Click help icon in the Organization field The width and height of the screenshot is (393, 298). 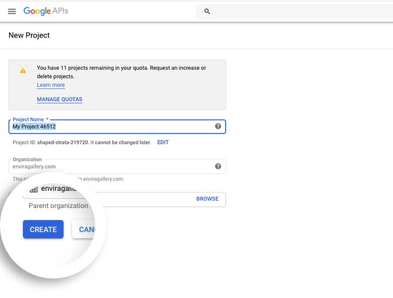(x=218, y=166)
